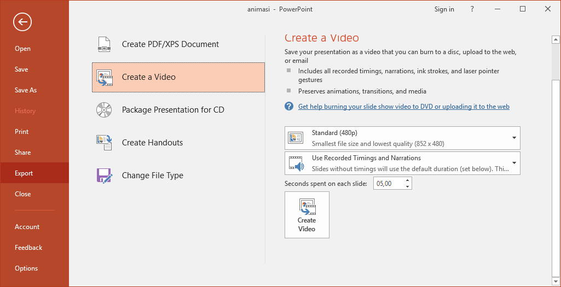Image resolution: width=561 pixels, height=287 pixels.
Task: Open the DVD burning help link
Action: click(x=403, y=107)
